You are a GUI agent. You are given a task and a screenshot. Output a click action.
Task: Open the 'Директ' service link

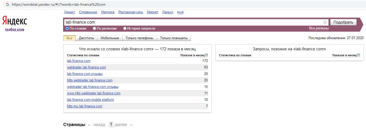tap(69, 12)
